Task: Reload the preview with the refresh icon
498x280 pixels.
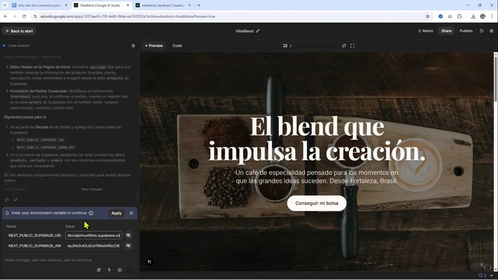Action: tap(344, 45)
